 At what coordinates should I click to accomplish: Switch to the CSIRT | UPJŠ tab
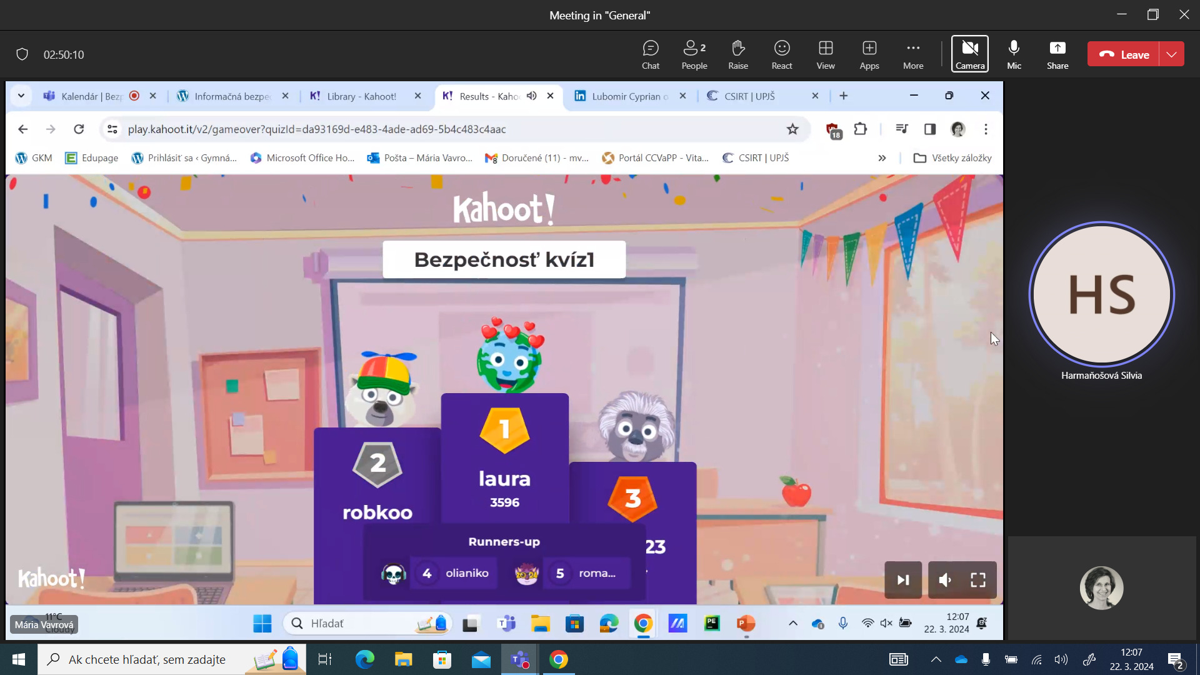[749, 96]
